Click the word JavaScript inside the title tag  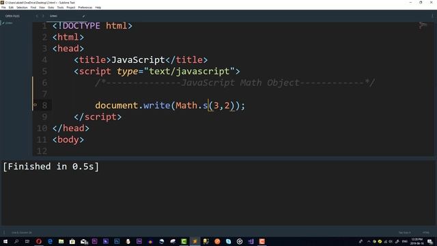click(138, 60)
